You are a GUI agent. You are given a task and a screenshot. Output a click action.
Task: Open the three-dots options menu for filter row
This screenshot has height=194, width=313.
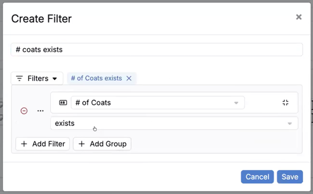(40, 111)
